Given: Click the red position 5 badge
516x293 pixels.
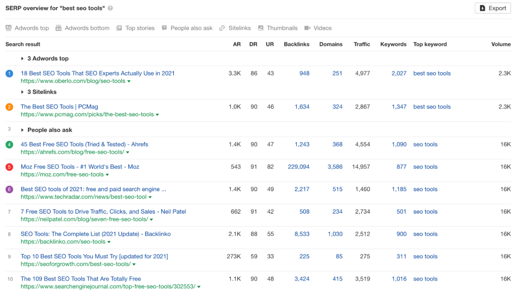Looking at the screenshot, I should [9, 167].
